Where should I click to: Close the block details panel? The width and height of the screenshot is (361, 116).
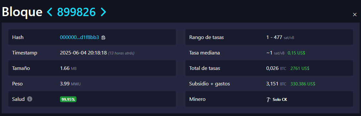click(355, 15)
